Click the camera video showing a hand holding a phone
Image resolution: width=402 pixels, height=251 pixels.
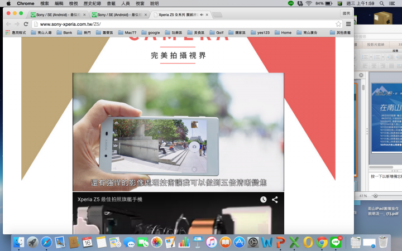[x=178, y=132]
